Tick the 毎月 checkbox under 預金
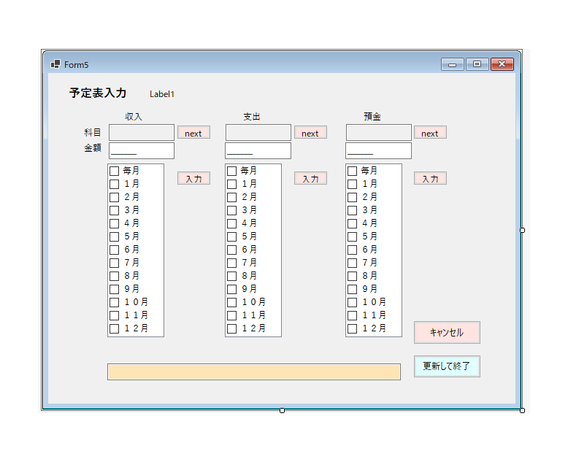This screenshot has width=568, height=462. 352,171
